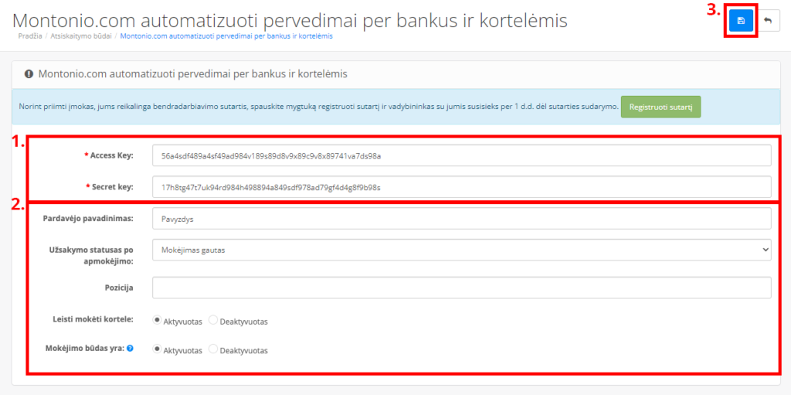
Task: Click help icon next to Mokėjimo būdas yra
Action: 130,348
